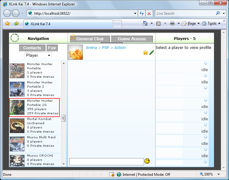Click the music note icon
This screenshot has width=229, height=180.
[72, 37]
